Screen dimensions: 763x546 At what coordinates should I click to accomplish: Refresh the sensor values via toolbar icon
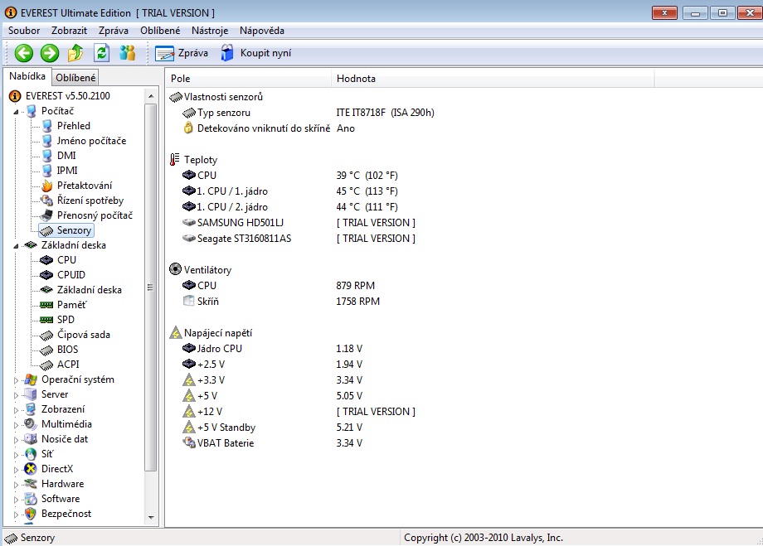[101, 53]
